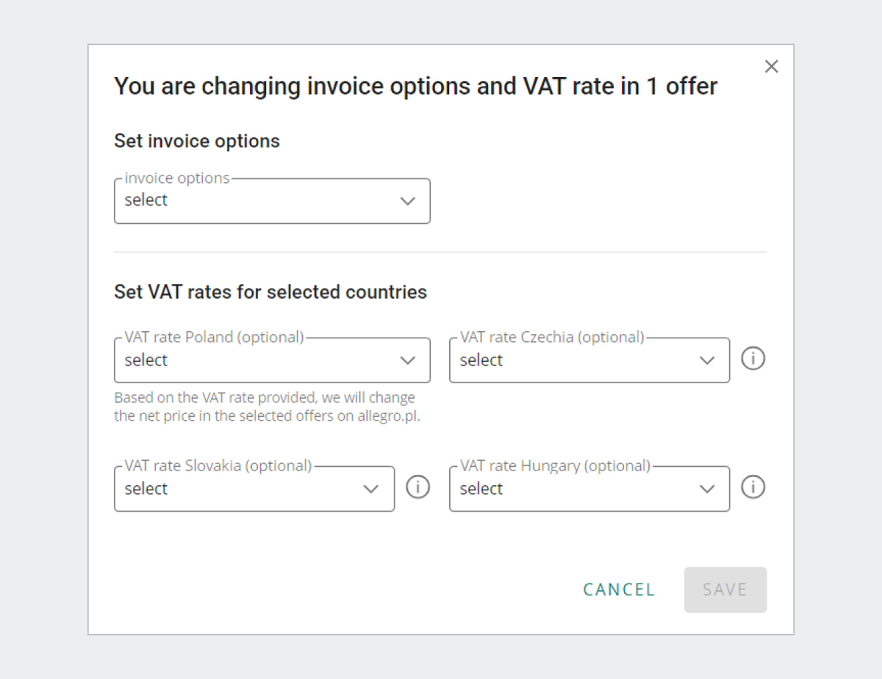Open the VAT rate Hungary dropdown
Viewport: 882px width, 679px height.
[x=589, y=489]
